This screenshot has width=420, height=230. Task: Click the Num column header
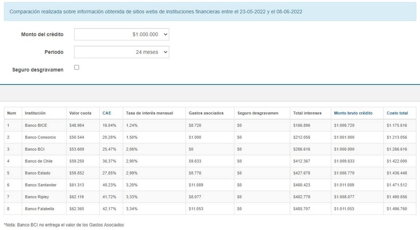pyautogui.click(x=12, y=113)
